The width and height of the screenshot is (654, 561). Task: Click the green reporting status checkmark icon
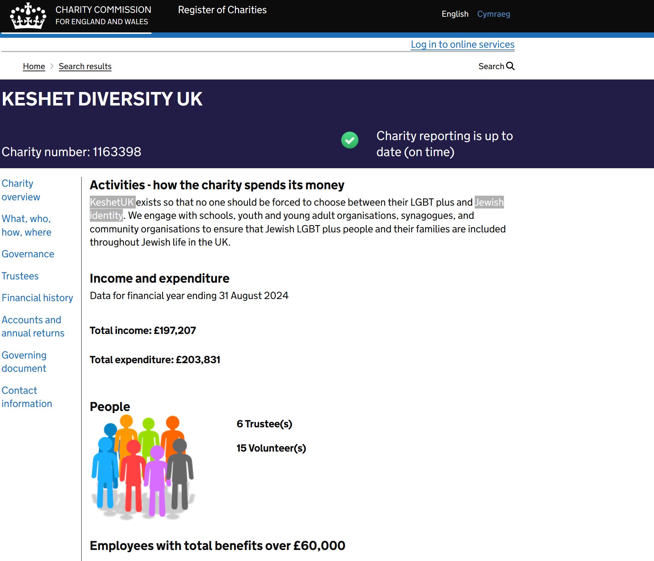tap(350, 140)
